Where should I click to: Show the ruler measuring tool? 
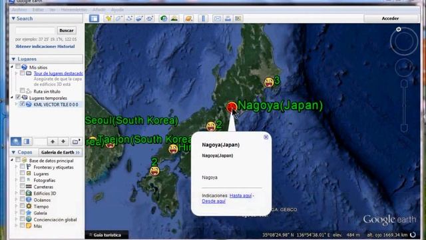pos(203,19)
